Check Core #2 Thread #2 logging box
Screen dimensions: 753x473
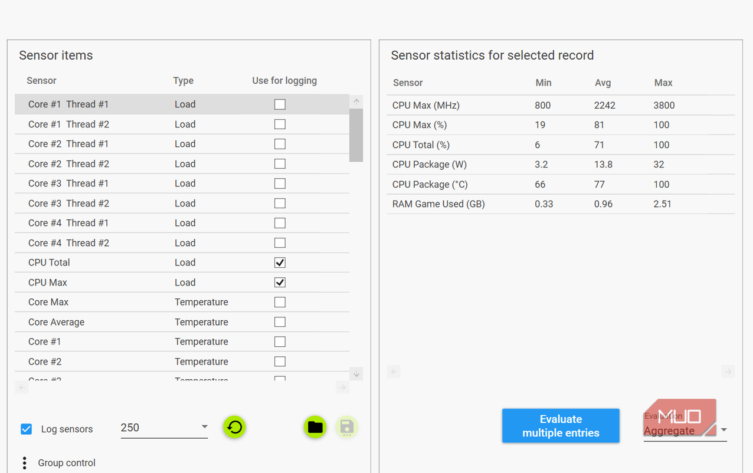280,164
